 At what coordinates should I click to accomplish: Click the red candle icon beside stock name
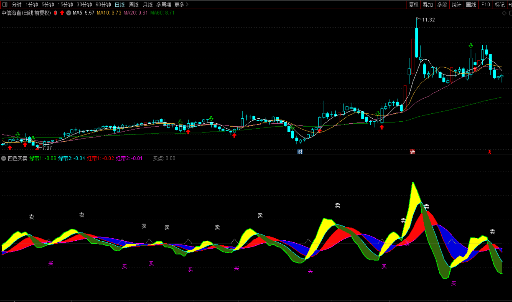pos(55,13)
